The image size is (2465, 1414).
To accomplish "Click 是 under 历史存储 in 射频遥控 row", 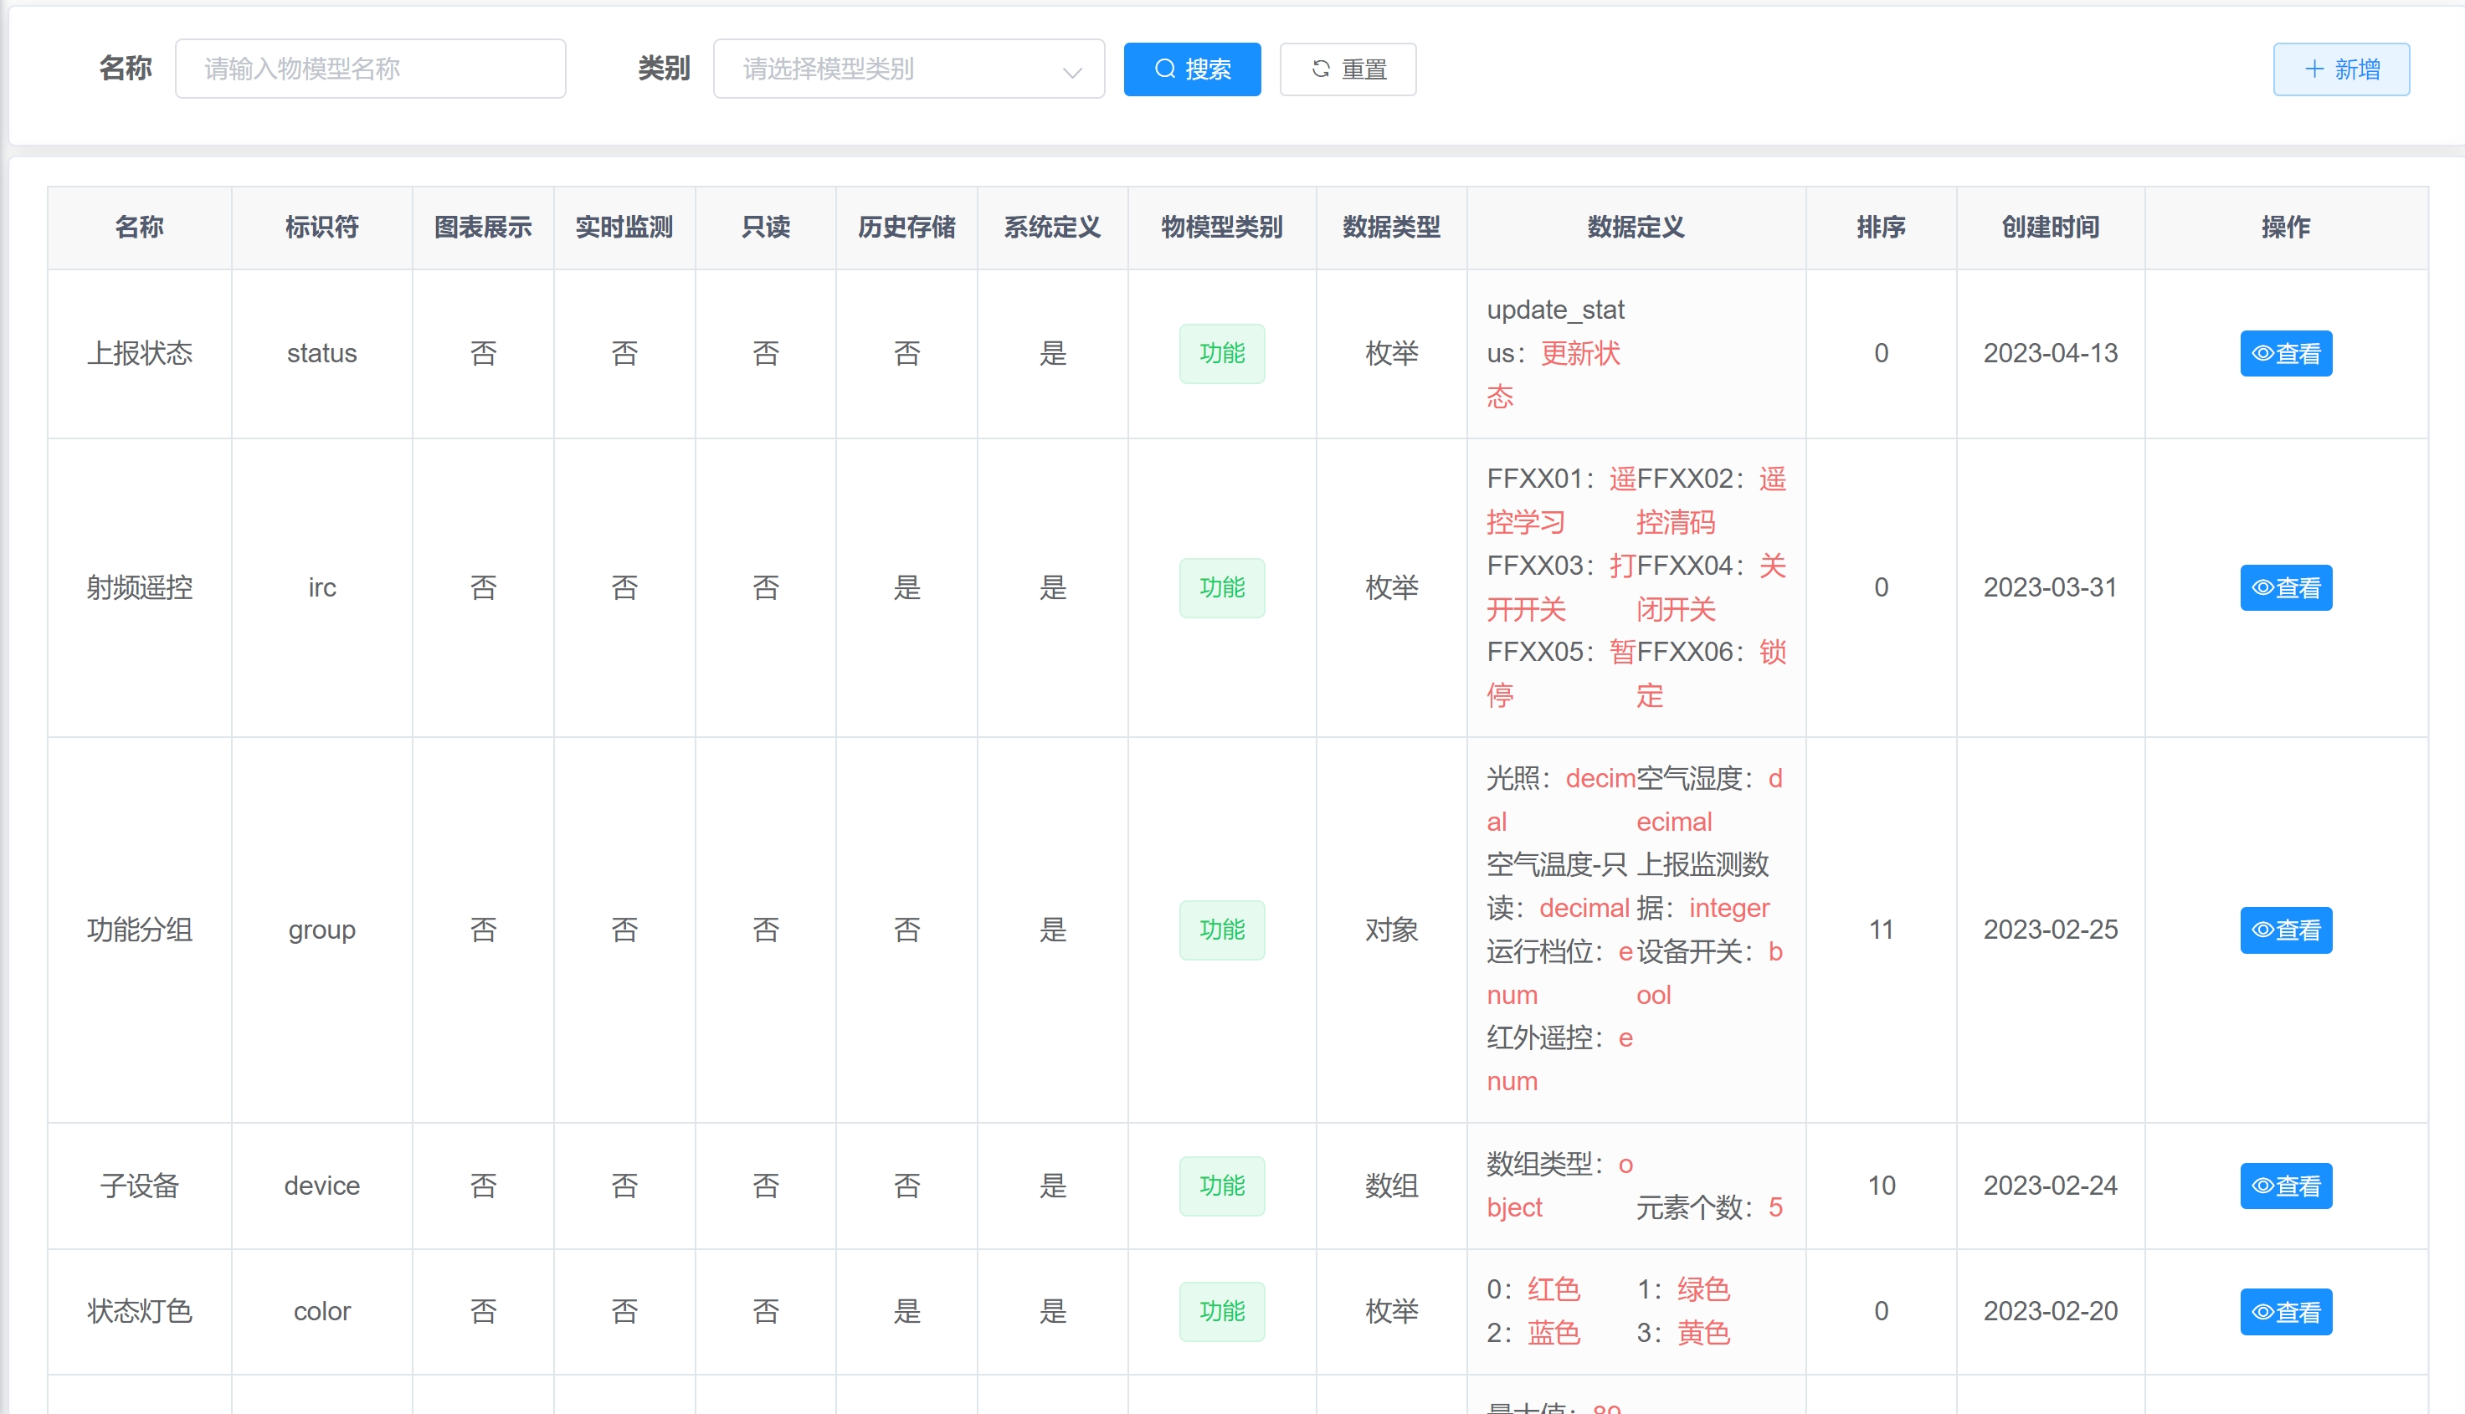I will point(906,587).
